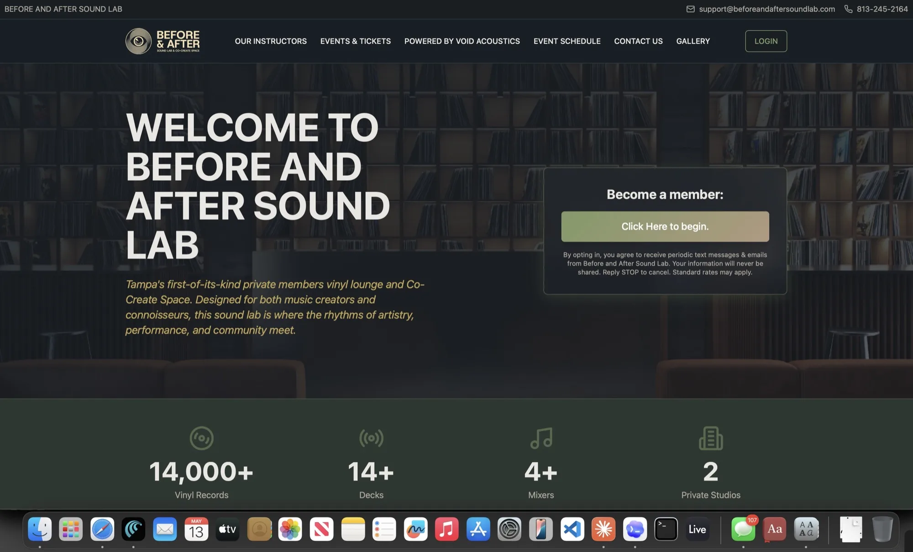Click the '4+' mixers count
The image size is (913, 552).
pyautogui.click(x=541, y=472)
